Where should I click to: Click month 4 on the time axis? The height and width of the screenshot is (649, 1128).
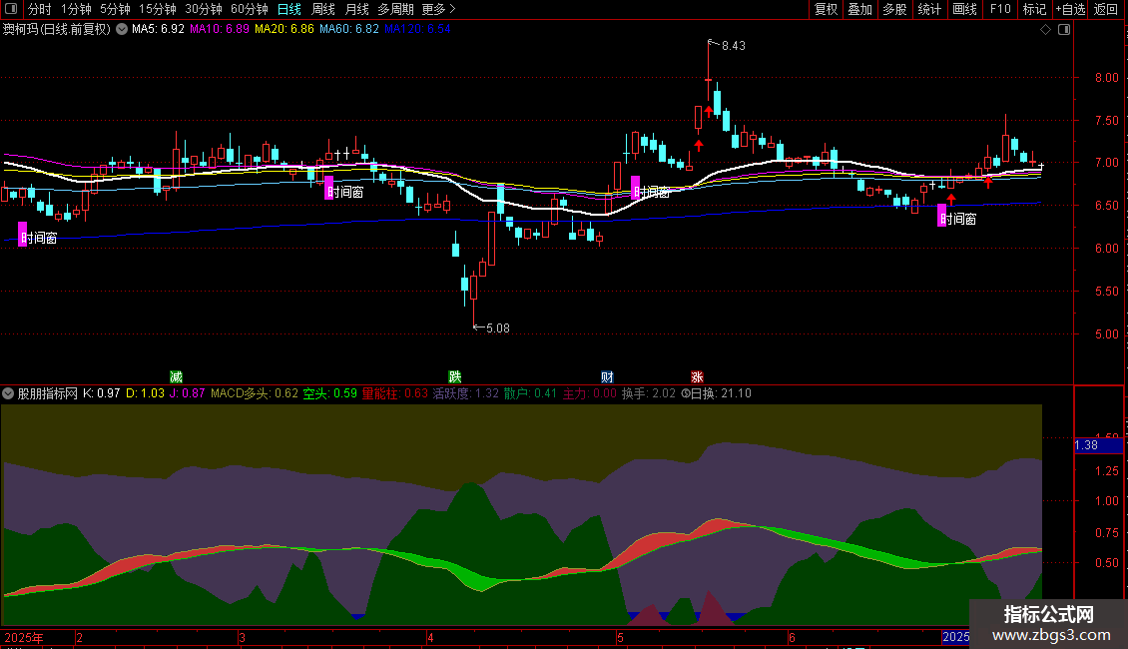pyautogui.click(x=430, y=637)
